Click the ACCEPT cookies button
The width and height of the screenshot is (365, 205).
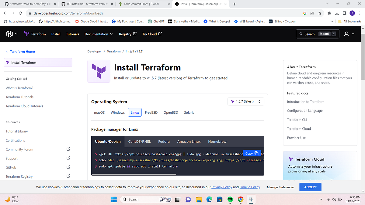click(310, 187)
